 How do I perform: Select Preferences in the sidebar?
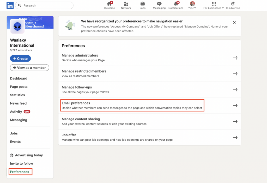[x=20, y=172]
